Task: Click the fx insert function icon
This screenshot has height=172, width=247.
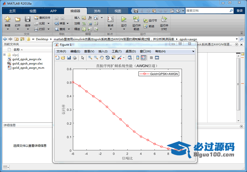Action: [x=90, y=18]
